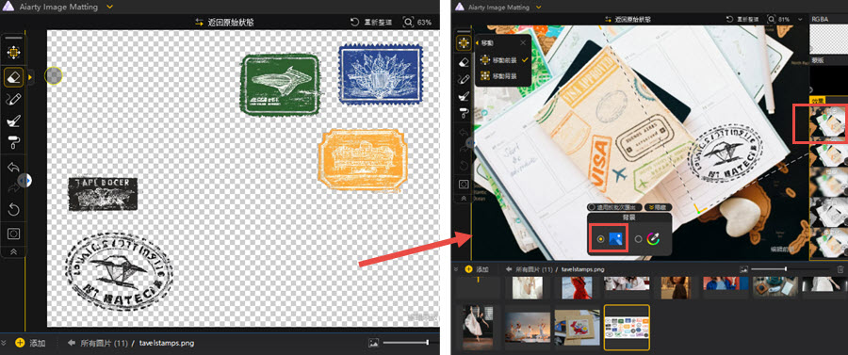Select the yellow-highlighted Eraser tool
The height and width of the screenshot is (355, 848).
pos(13,76)
